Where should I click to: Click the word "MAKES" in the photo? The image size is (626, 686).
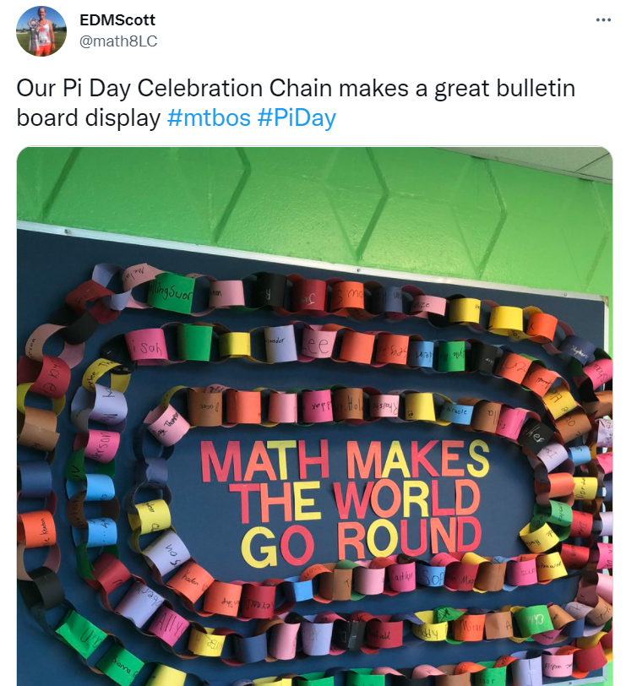point(417,460)
